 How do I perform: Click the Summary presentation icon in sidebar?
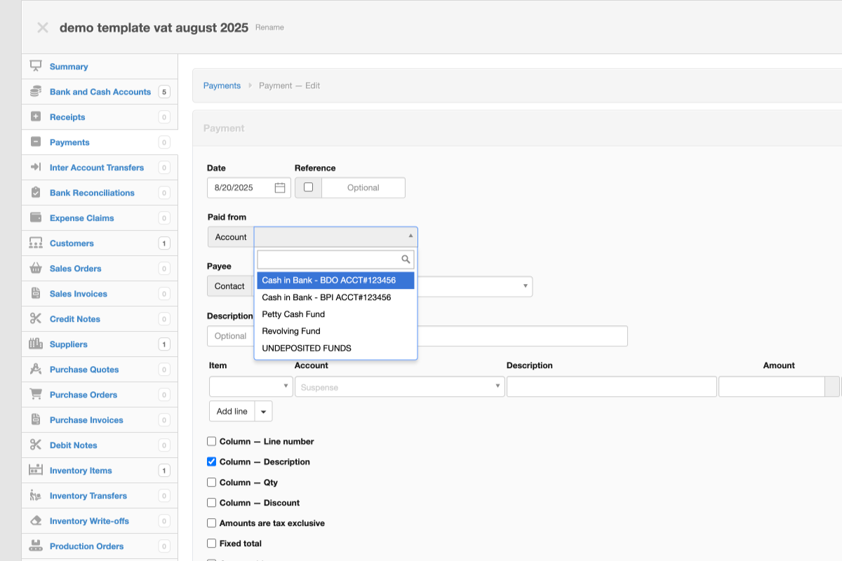[x=36, y=67]
